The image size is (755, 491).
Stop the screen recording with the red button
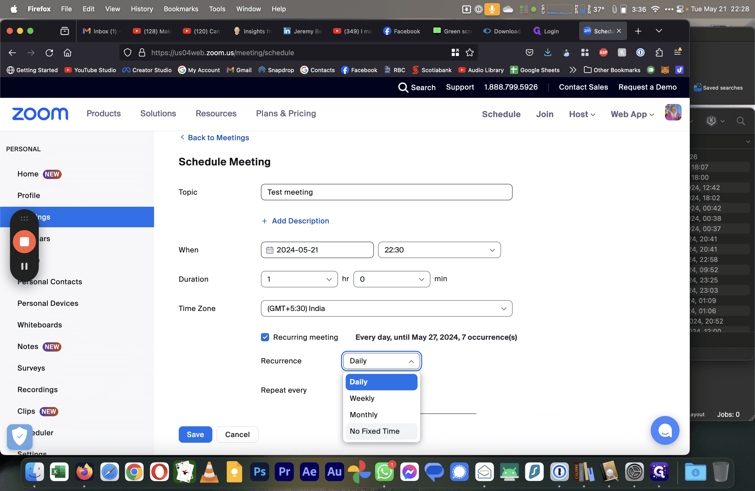24,242
